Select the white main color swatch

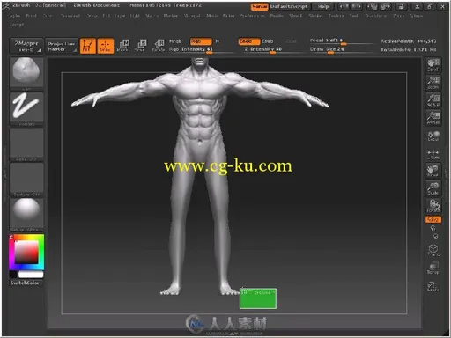(x=31, y=275)
